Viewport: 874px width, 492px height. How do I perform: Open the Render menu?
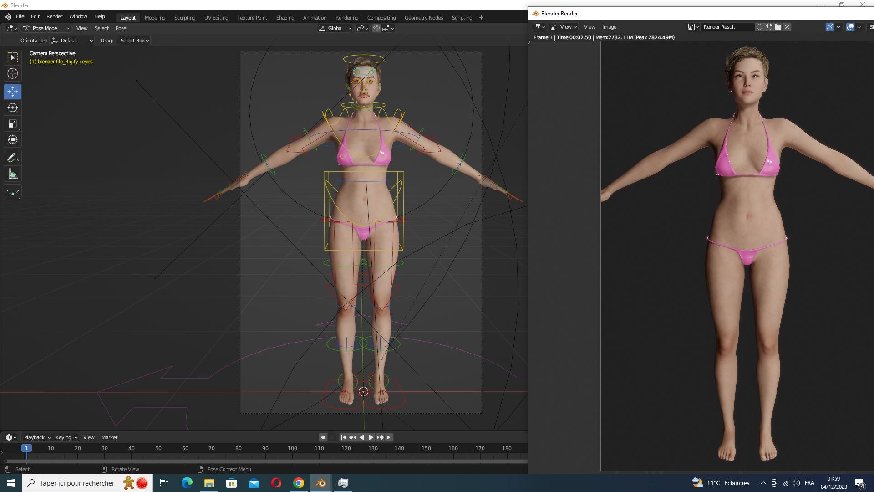pos(54,16)
